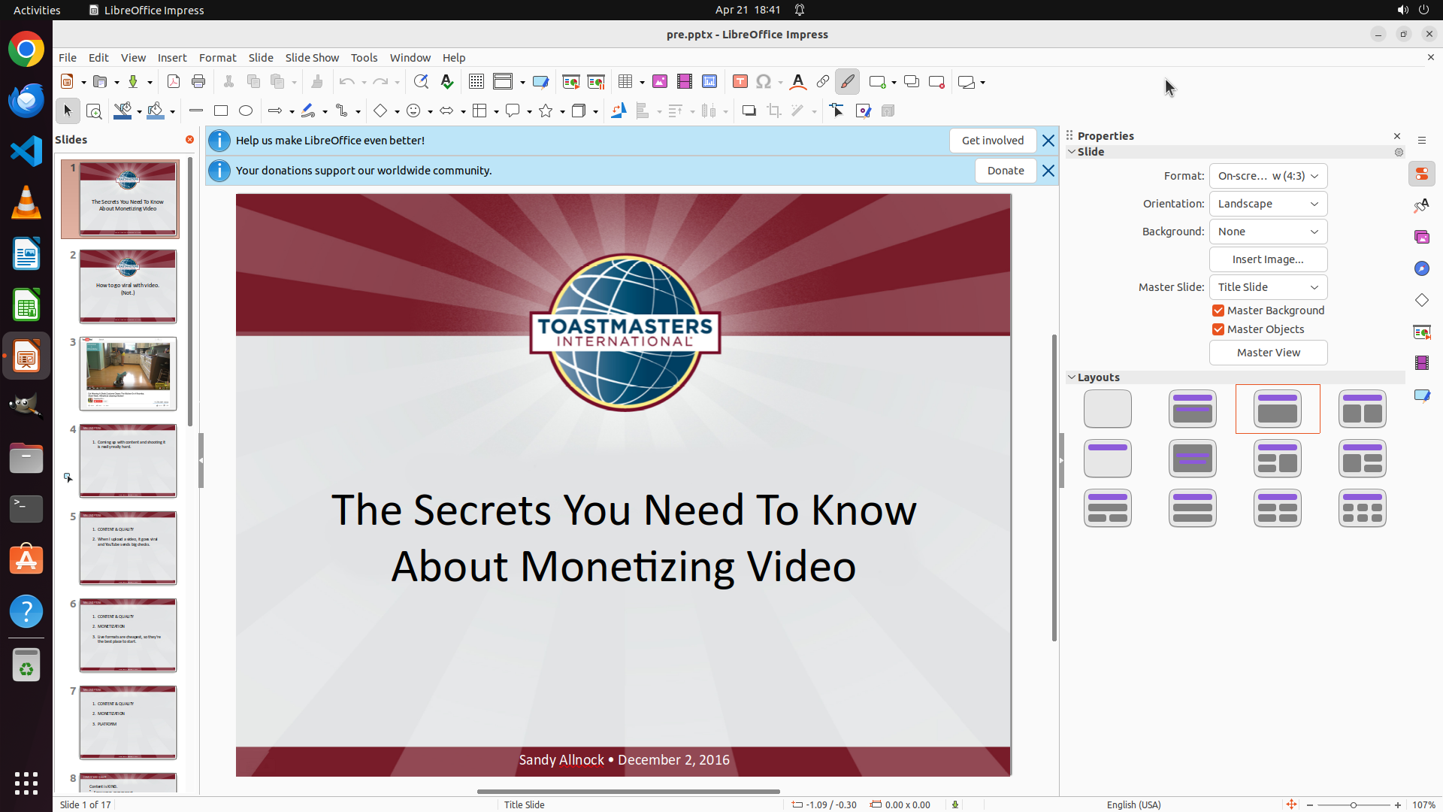Click the Display Grid toolbar icon
The image size is (1443, 812).
pos(476,82)
